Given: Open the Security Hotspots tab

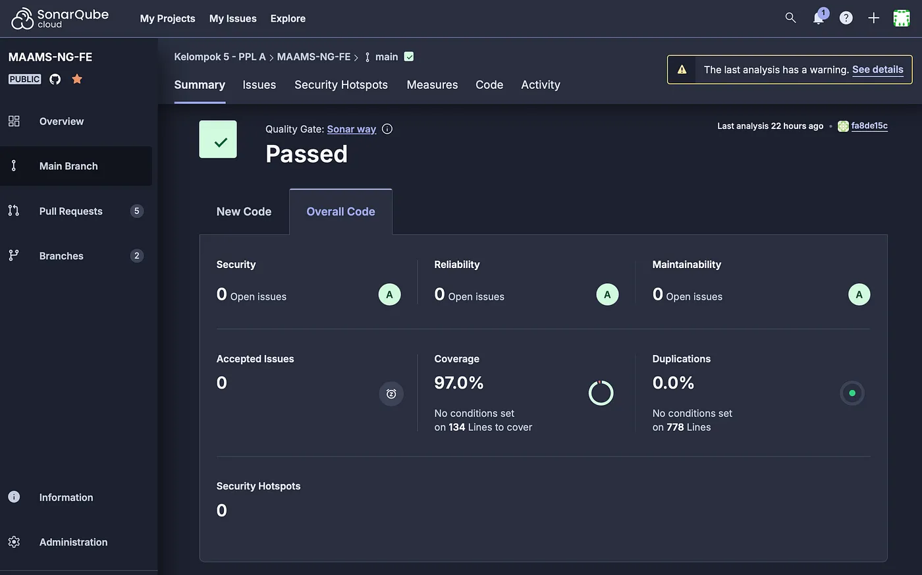Looking at the screenshot, I should 341,85.
